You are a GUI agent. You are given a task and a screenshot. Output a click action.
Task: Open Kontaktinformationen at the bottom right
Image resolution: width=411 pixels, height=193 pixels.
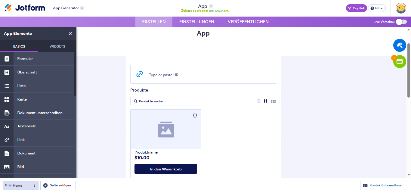[384, 185]
